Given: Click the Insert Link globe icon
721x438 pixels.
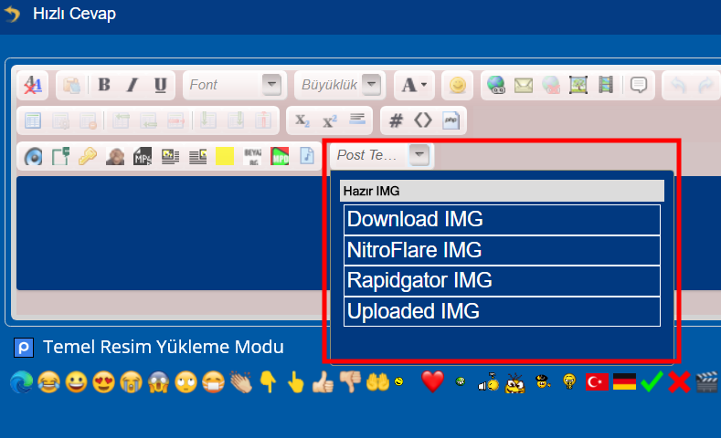Looking at the screenshot, I should [x=496, y=85].
